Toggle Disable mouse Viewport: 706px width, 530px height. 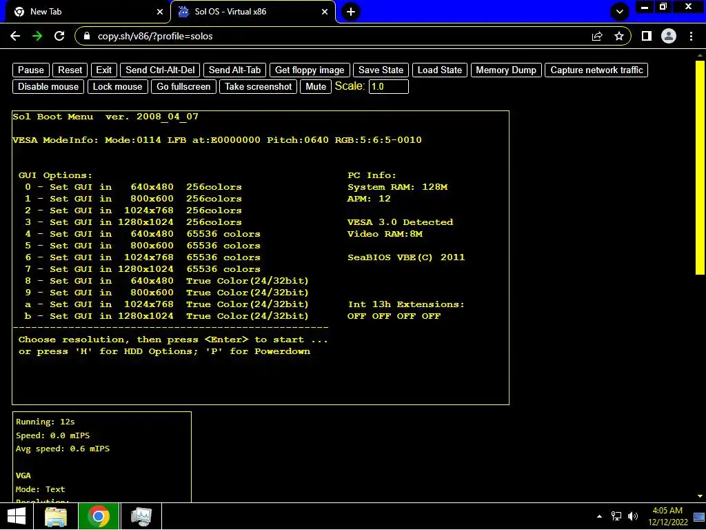(48, 86)
